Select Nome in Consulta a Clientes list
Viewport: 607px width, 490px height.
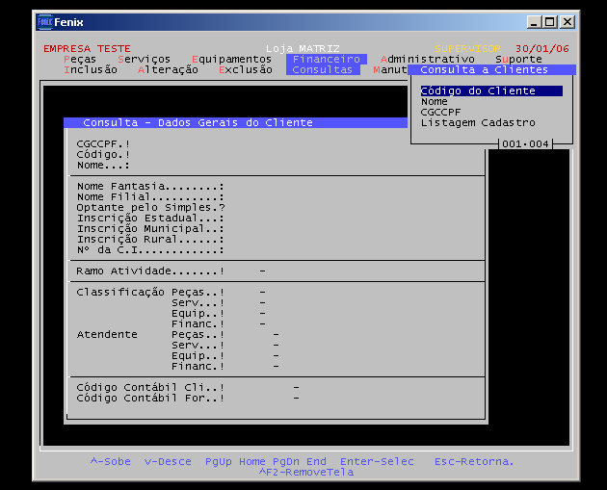click(x=435, y=102)
